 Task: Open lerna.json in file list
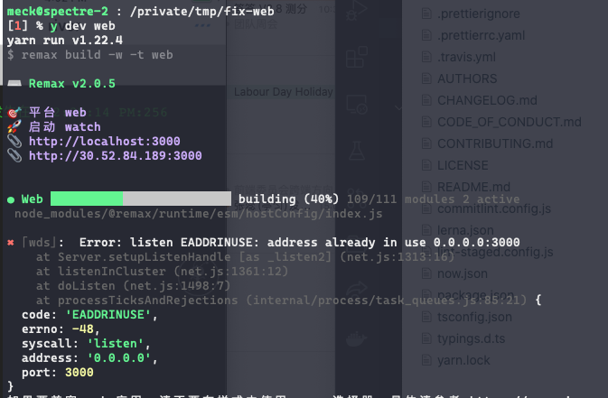pyautogui.click(x=465, y=230)
